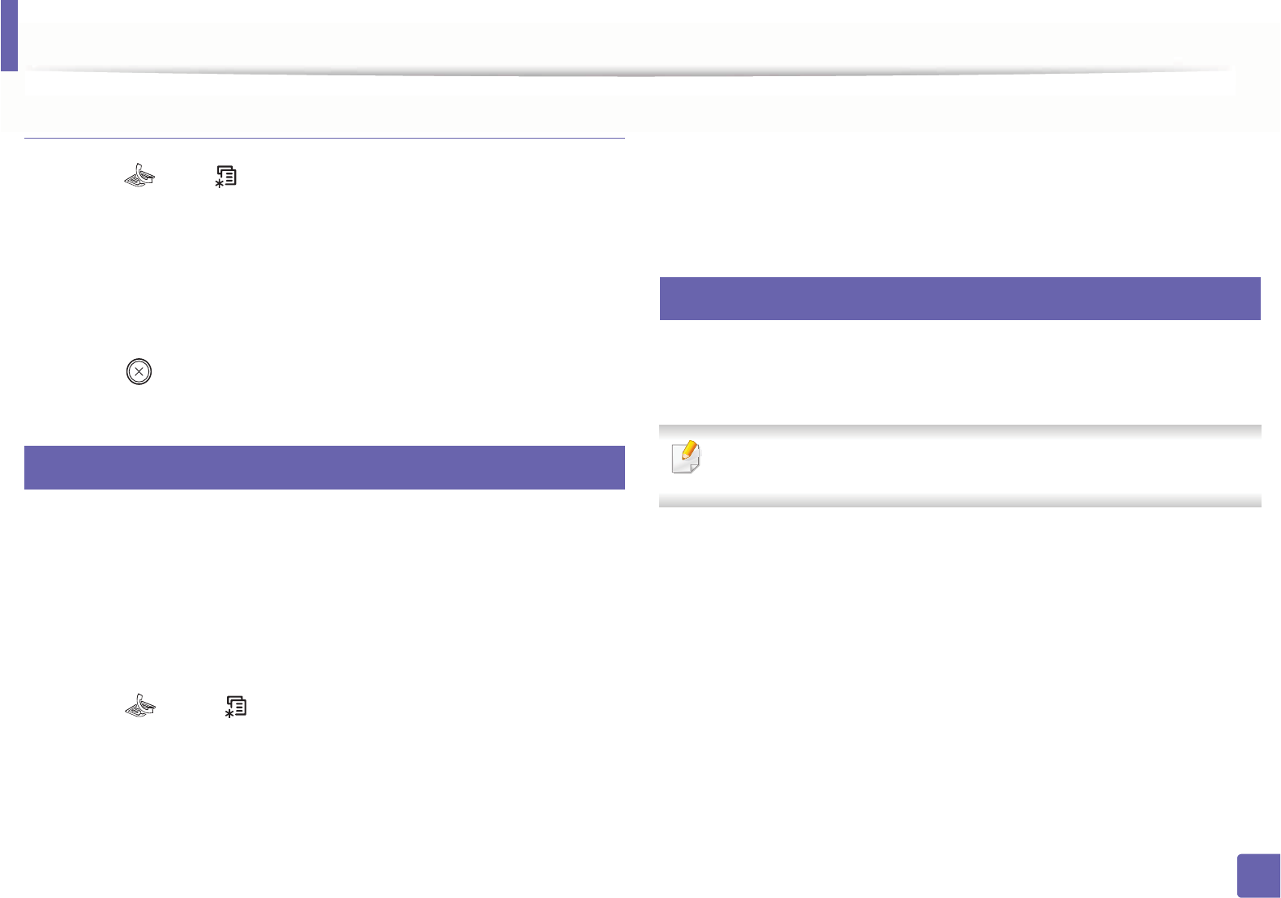The image size is (1281, 898).
Task: Click the fax handset icon above the stop icon
Action: pos(139,176)
